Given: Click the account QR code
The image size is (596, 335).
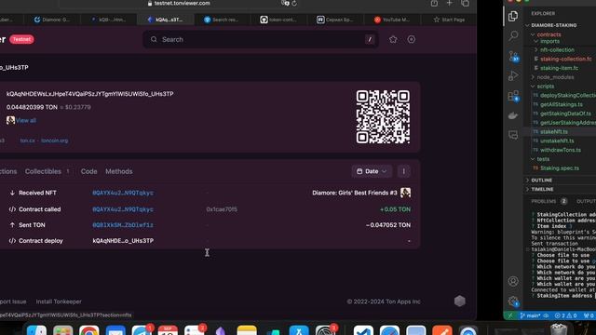Looking at the screenshot, I should tap(383, 116).
